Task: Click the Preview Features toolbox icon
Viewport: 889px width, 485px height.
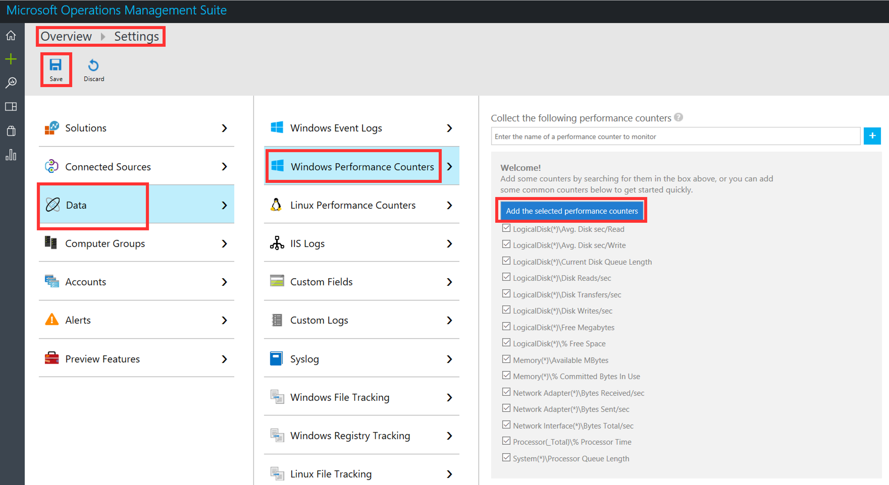Action: pos(52,358)
